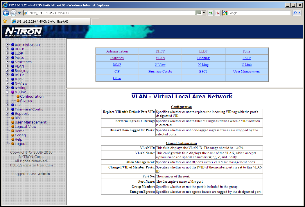Click the orange bullet beside Home
Image resolution: width=305 pixels, height=207 pixels.
click(13, 131)
